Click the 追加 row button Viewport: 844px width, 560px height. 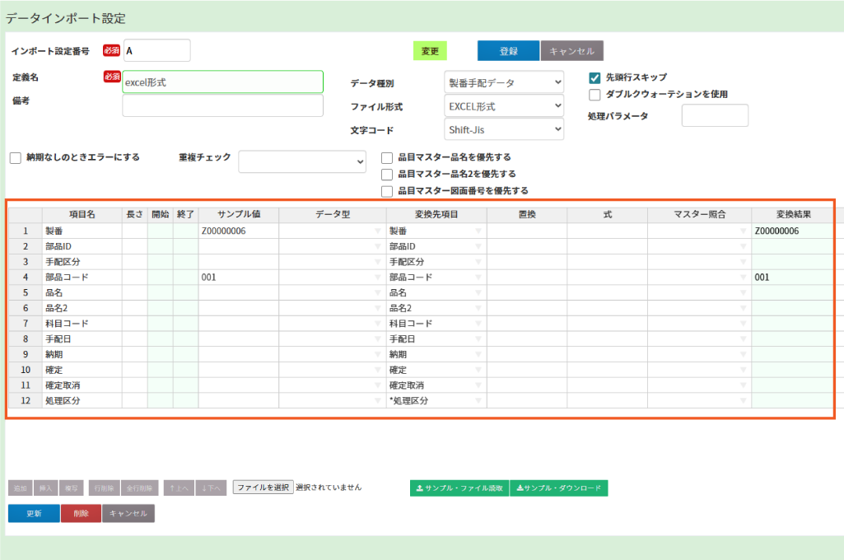coord(21,488)
